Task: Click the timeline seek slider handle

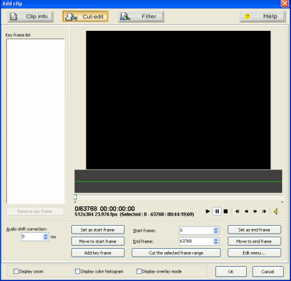Action: coord(75,197)
